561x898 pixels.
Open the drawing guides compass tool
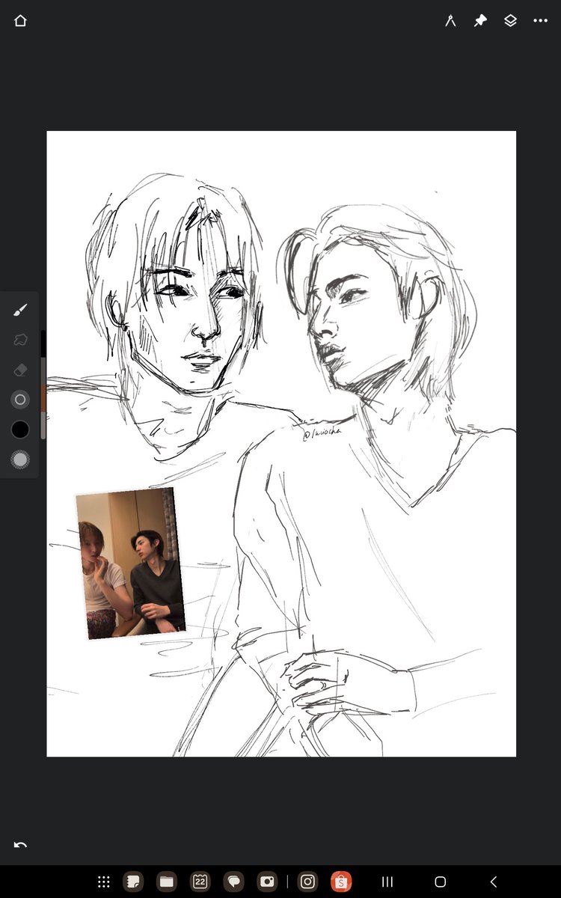pyautogui.click(x=450, y=21)
